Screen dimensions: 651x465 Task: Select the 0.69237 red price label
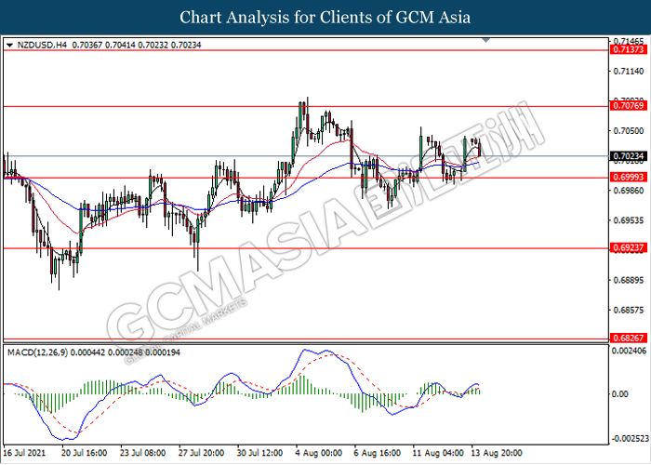click(629, 248)
